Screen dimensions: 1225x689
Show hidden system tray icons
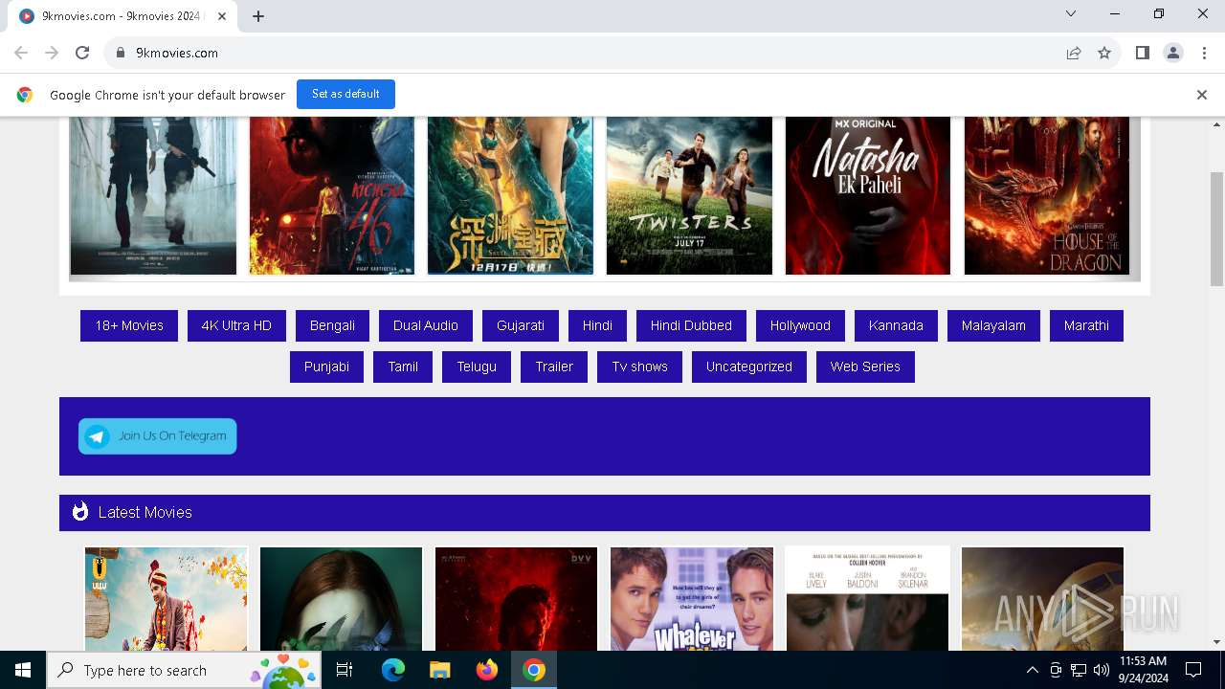click(x=1032, y=670)
